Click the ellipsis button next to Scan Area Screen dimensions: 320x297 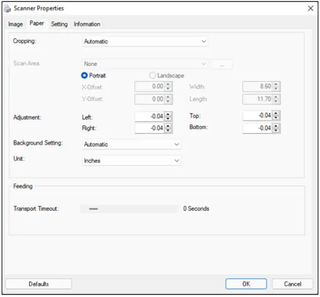click(x=222, y=64)
